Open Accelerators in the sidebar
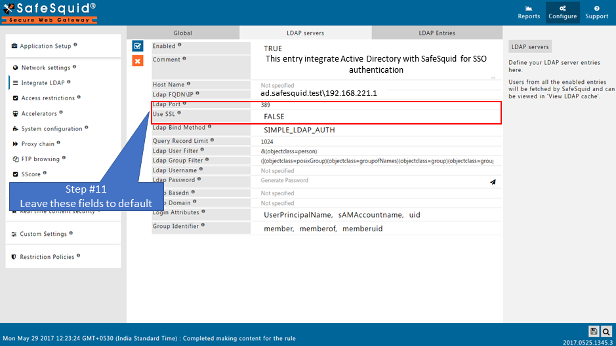This screenshot has height=346, width=616. click(39, 113)
